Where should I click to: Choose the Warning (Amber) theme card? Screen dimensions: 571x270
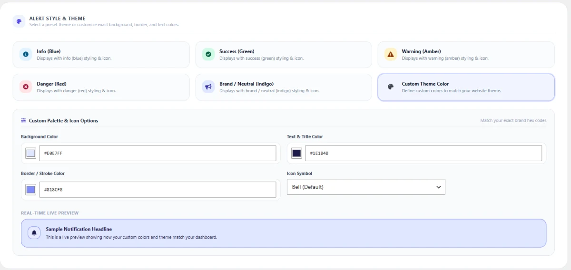pos(466,54)
